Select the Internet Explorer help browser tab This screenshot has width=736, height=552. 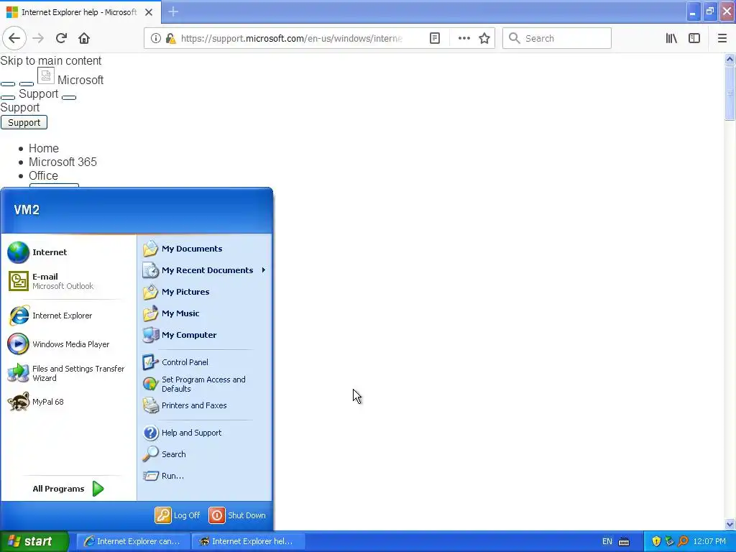coord(80,11)
